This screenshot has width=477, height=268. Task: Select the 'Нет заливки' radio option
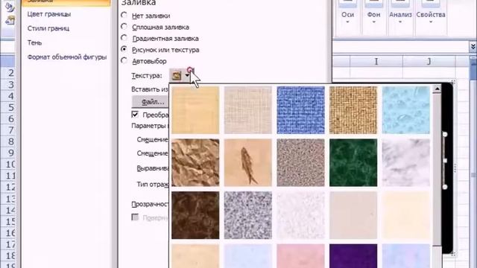[124, 15]
